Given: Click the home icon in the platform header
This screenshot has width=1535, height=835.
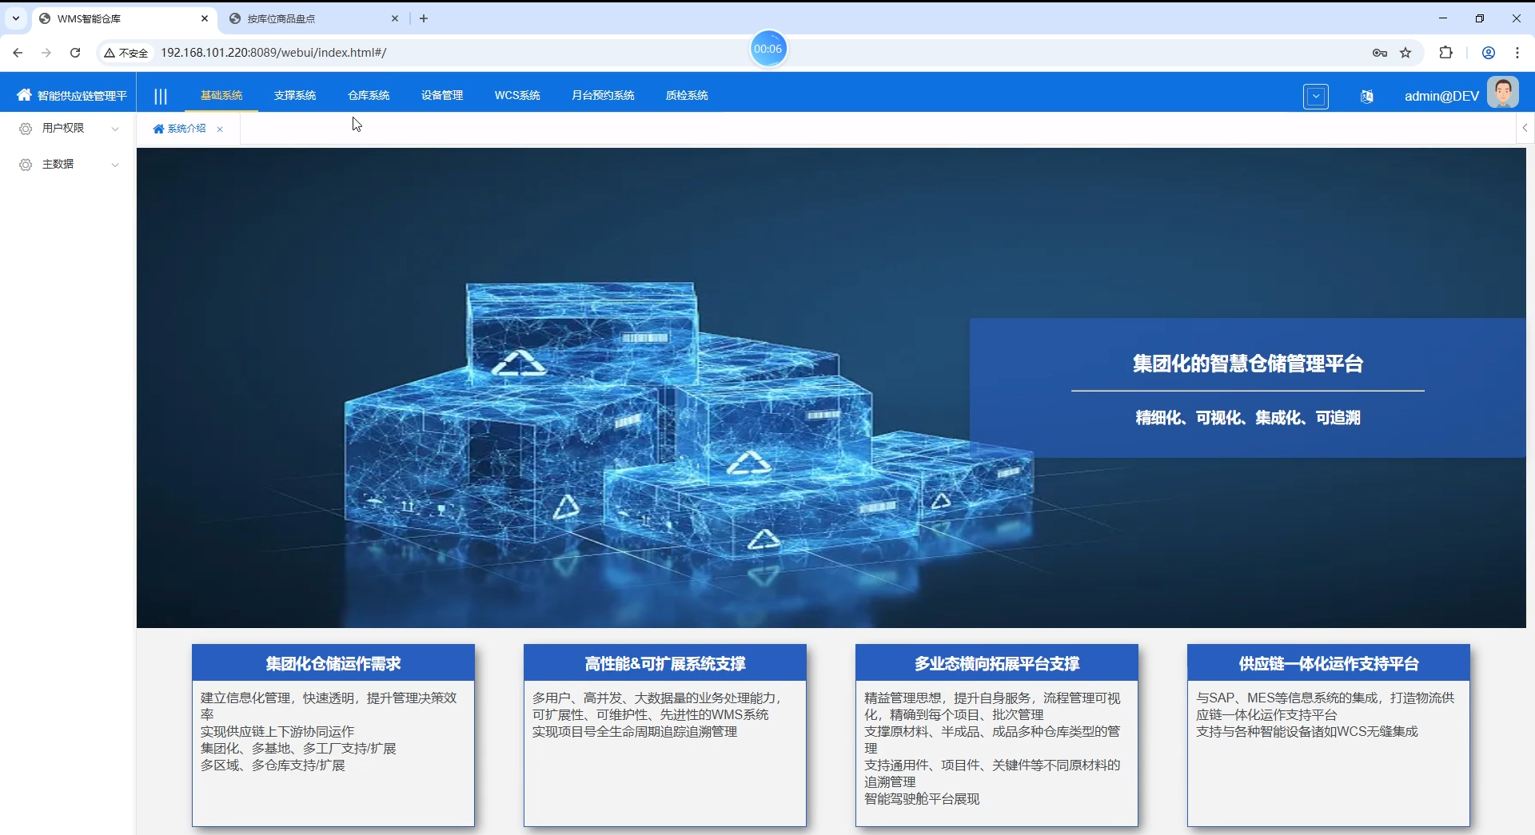Looking at the screenshot, I should tap(25, 94).
